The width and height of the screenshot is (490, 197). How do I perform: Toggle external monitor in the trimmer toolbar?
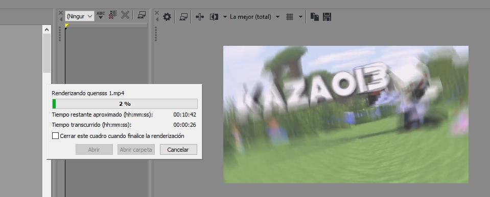coord(142,15)
